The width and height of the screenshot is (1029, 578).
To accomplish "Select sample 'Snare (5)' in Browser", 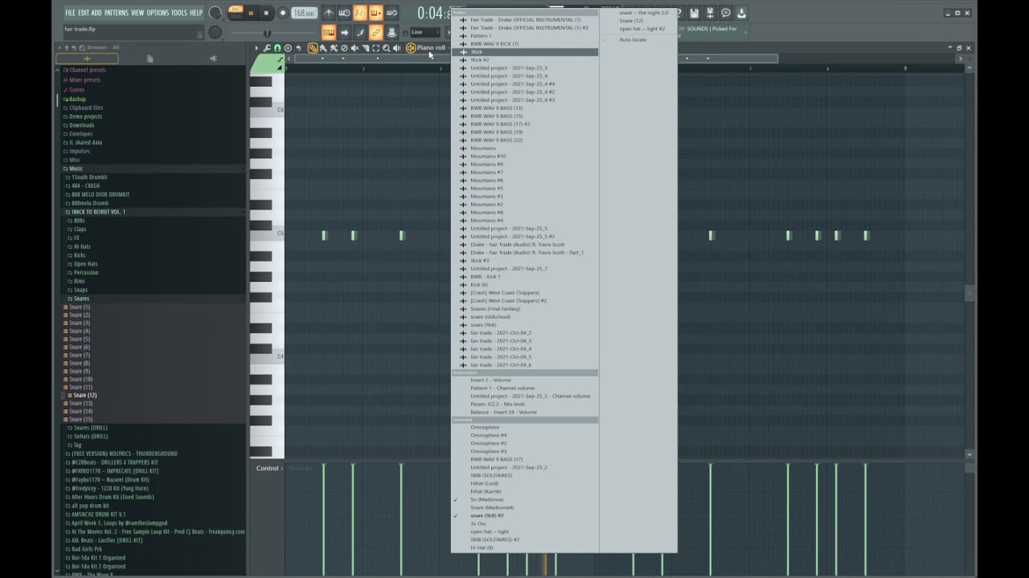I will click(x=79, y=340).
